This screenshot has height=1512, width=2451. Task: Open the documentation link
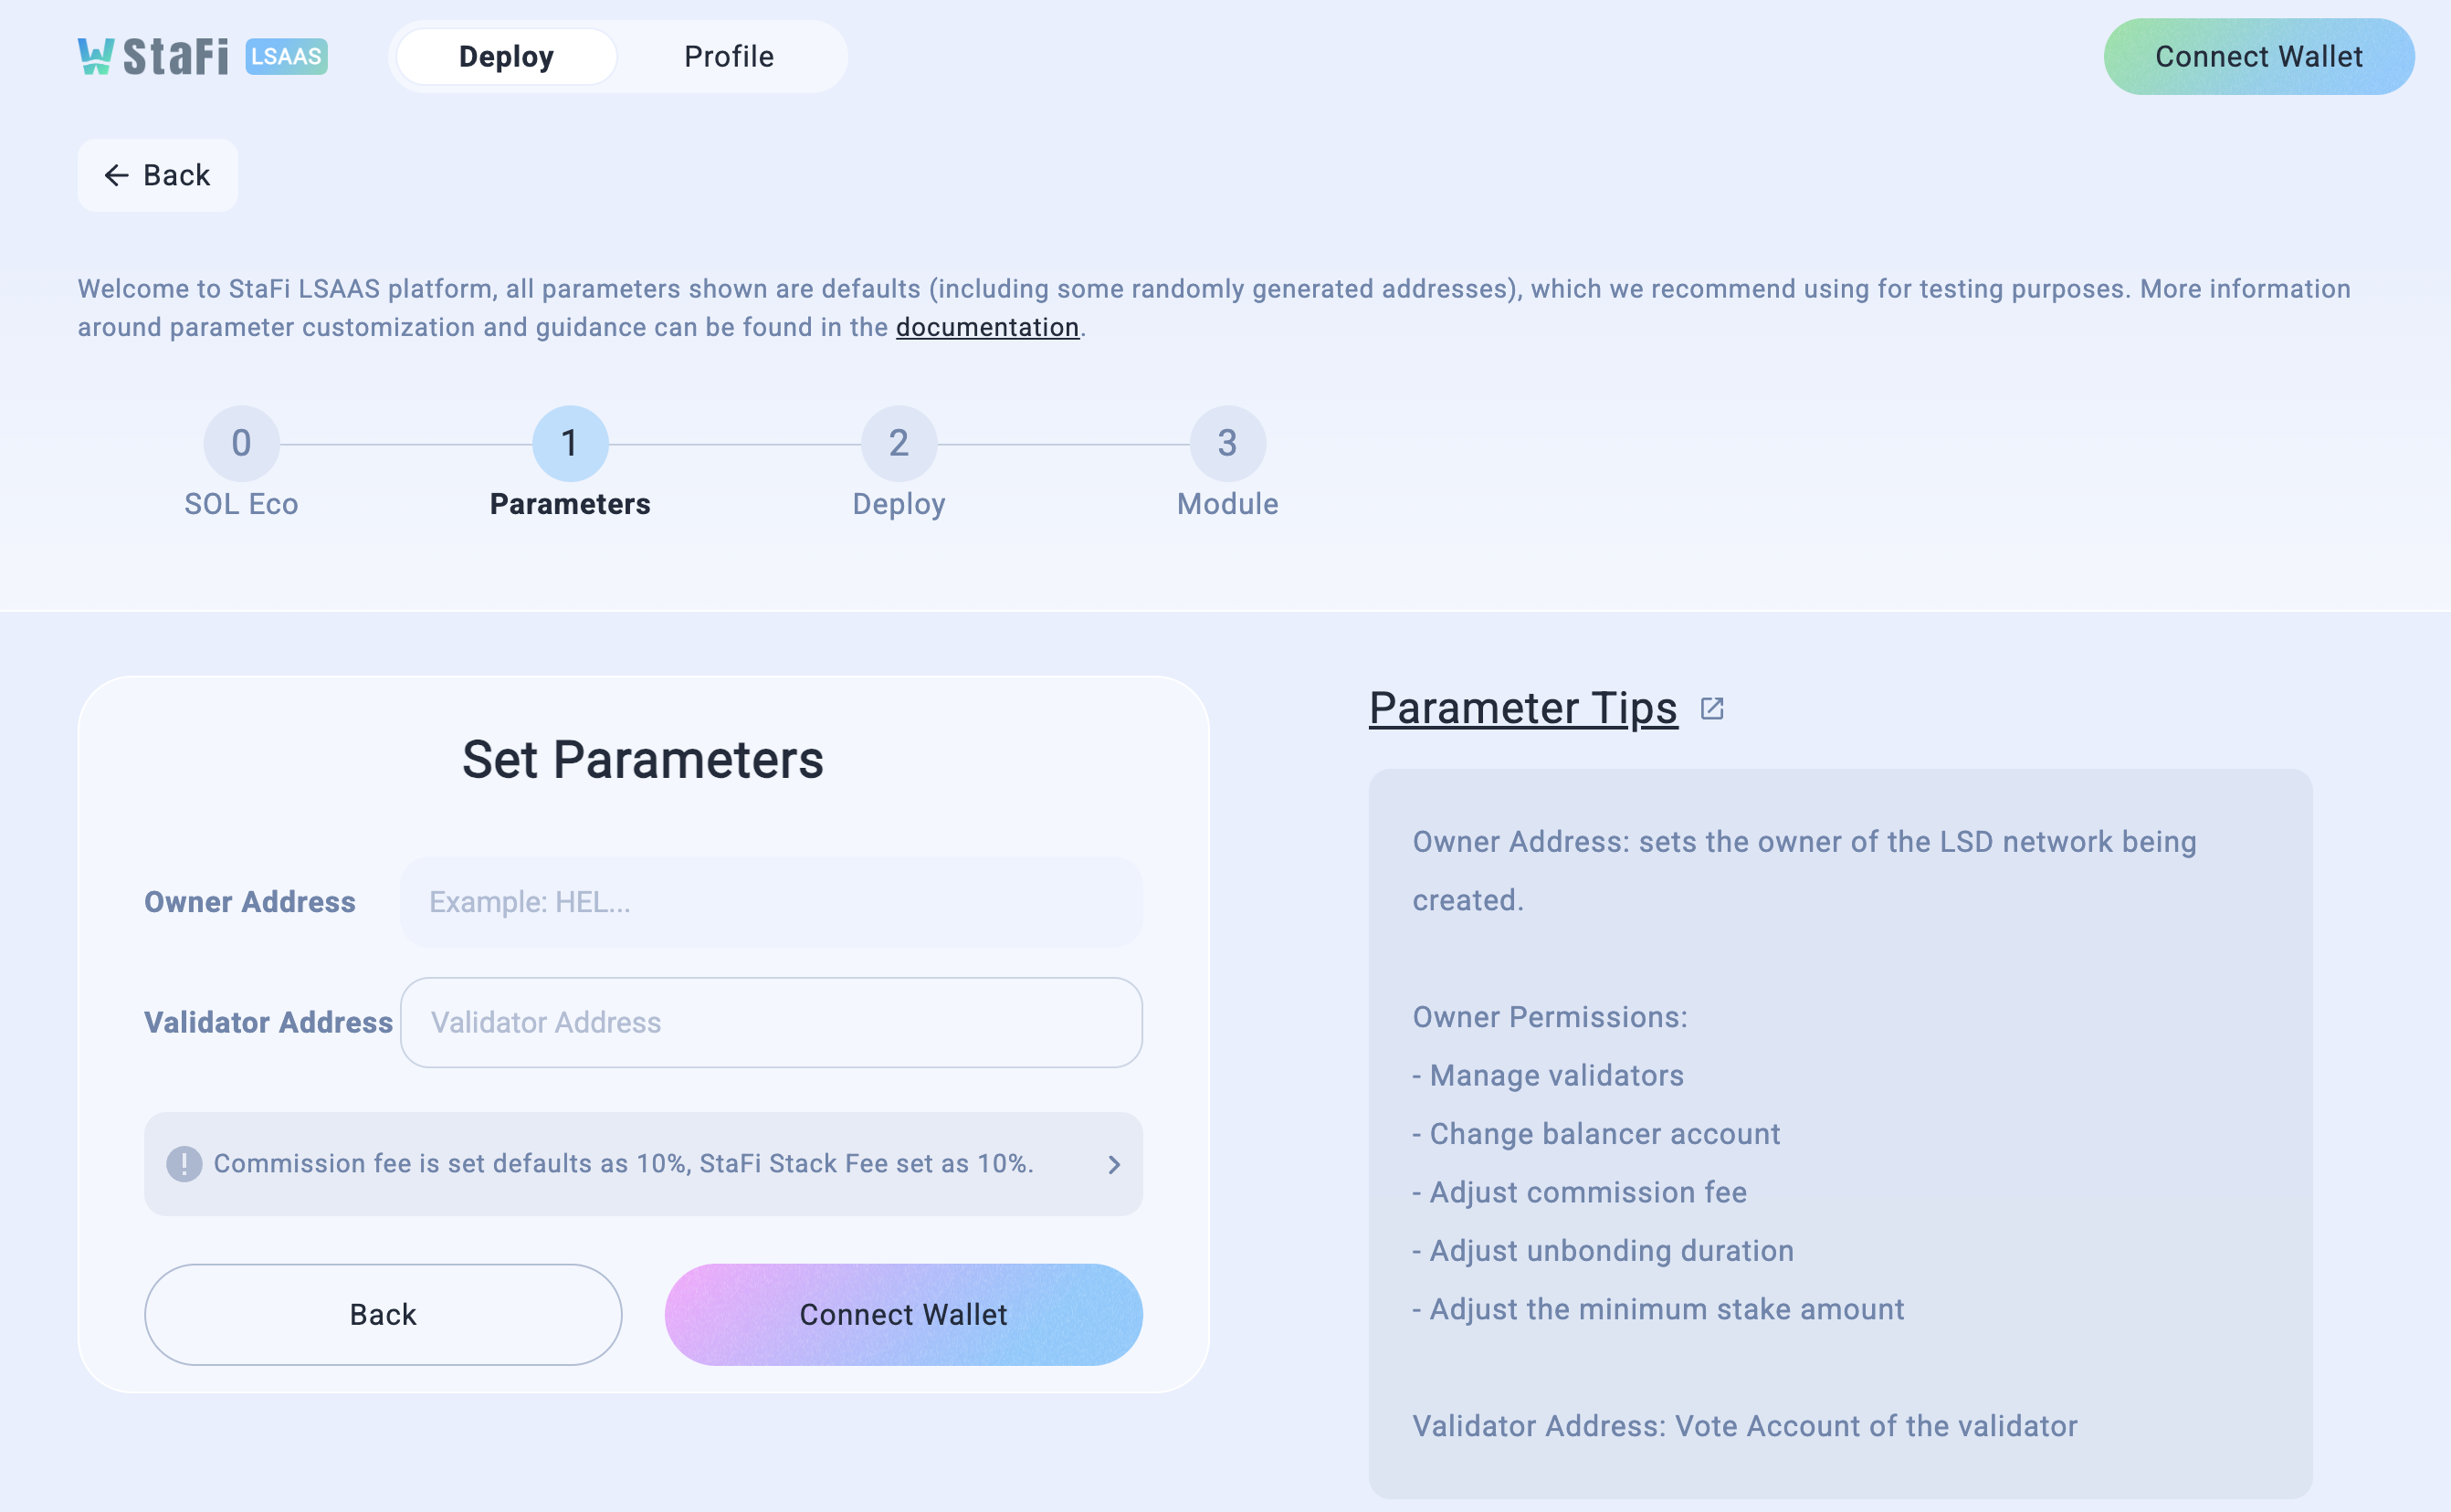click(x=987, y=327)
